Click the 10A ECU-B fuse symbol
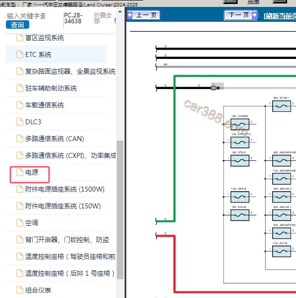Viewport: 296px width, 298px height. coord(240,215)
